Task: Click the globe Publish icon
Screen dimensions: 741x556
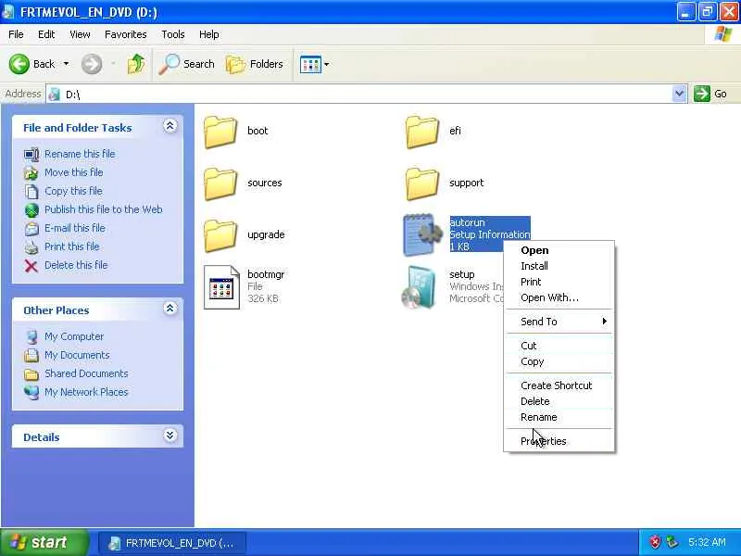Action: coord(31,210)
